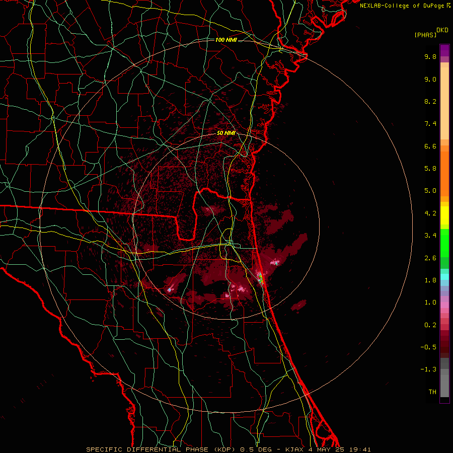453x453 pixels.
Task: Click the 100 NMI range ring label
Action: [226, 40]
